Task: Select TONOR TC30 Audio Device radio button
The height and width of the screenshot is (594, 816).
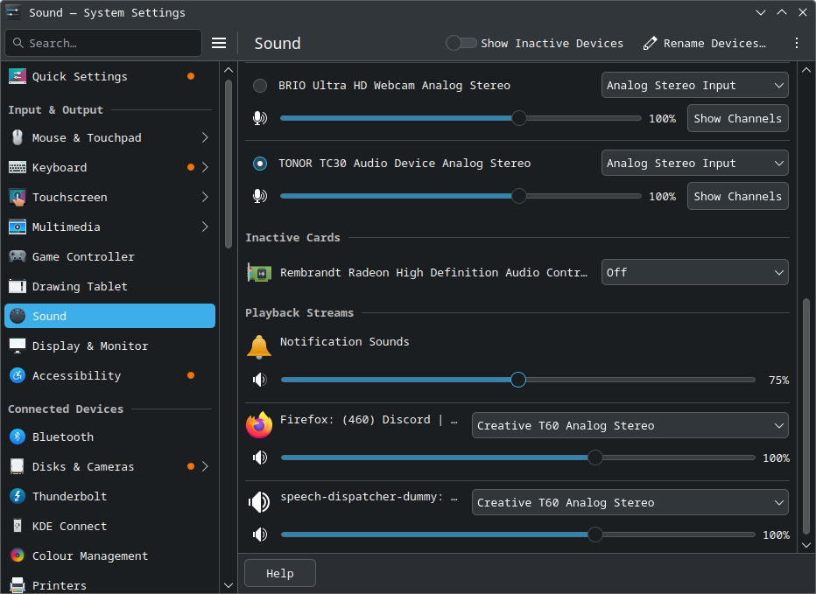Action: [260, 164]
